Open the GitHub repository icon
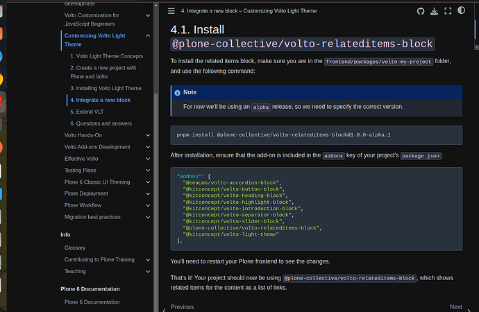The image size is (479, 312). (x=421, y=11)
